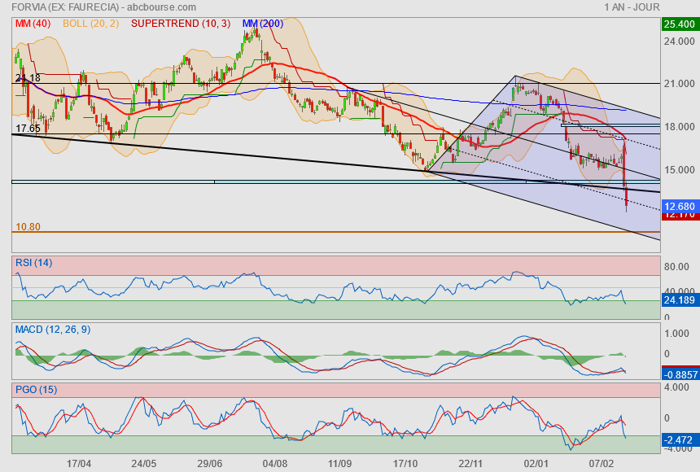Click the 1 AN - JOUR timeframe label

click(x=631, y=7)
